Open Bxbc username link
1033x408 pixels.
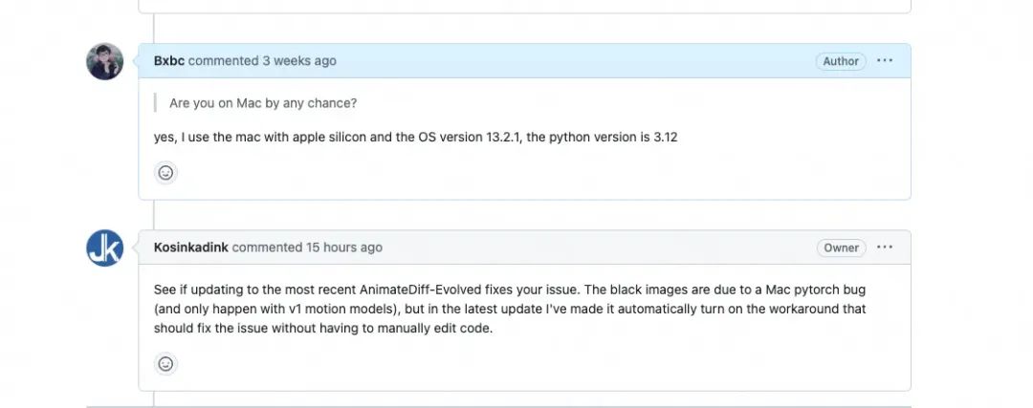(x=169, y=61)
